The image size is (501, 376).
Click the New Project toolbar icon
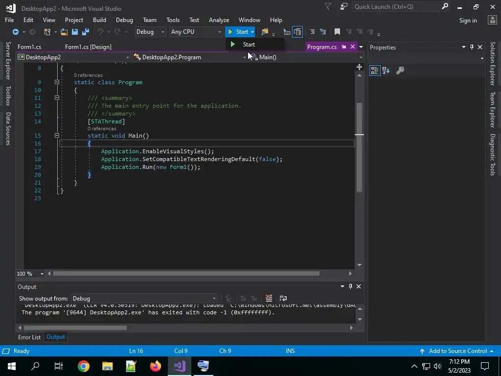click(x=47, y=32)
